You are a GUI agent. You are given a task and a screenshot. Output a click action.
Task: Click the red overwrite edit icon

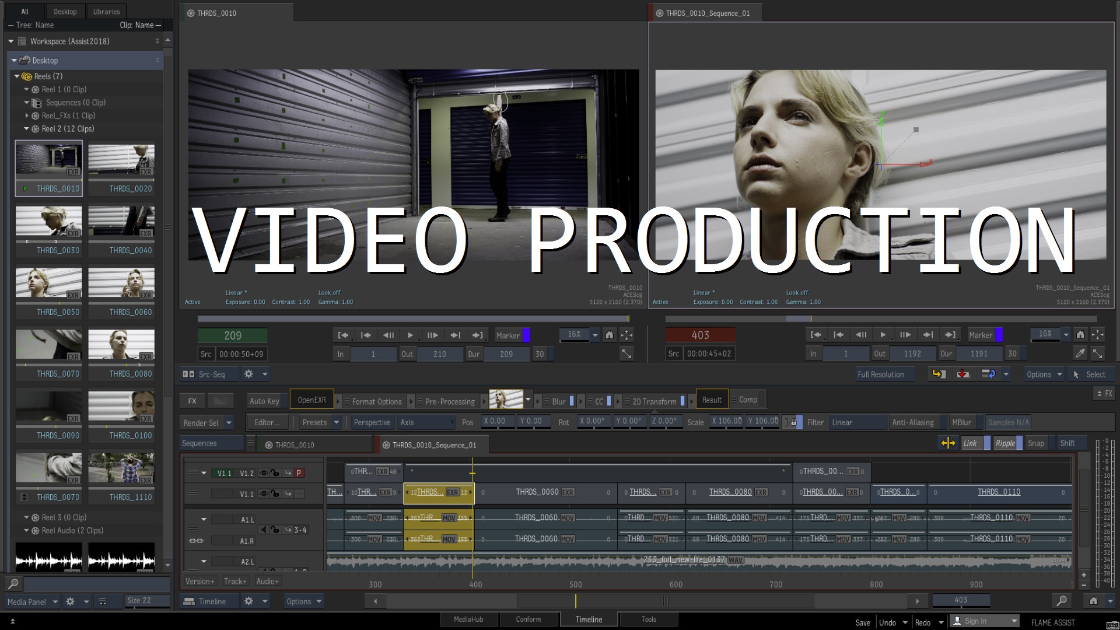click(963, 374)
